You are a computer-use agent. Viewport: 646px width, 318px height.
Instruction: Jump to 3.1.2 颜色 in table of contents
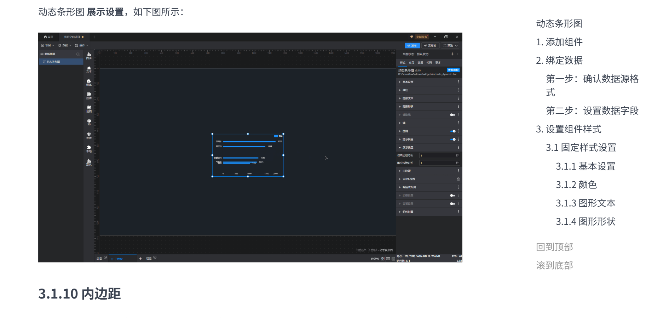pyautogui.click(x=576, y=185)
